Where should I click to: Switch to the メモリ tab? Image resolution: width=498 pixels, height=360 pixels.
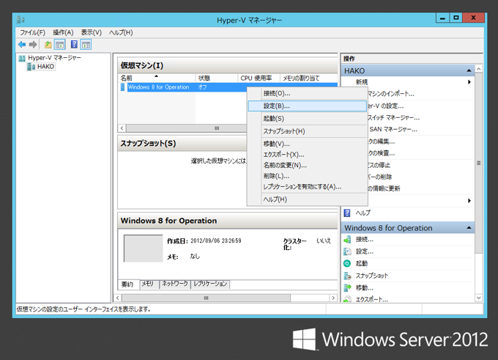[x=148, y=284]
